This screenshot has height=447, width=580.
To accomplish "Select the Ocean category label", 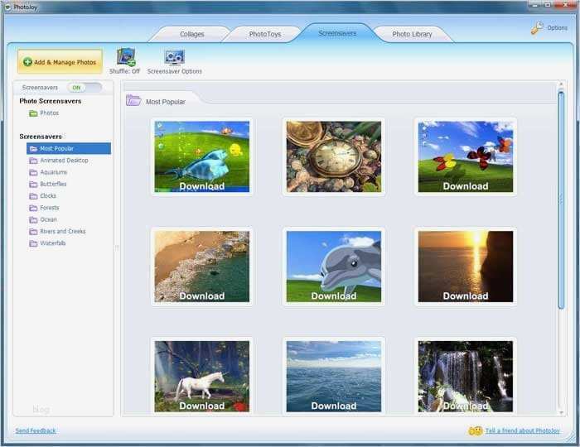I will coord(48,219).
